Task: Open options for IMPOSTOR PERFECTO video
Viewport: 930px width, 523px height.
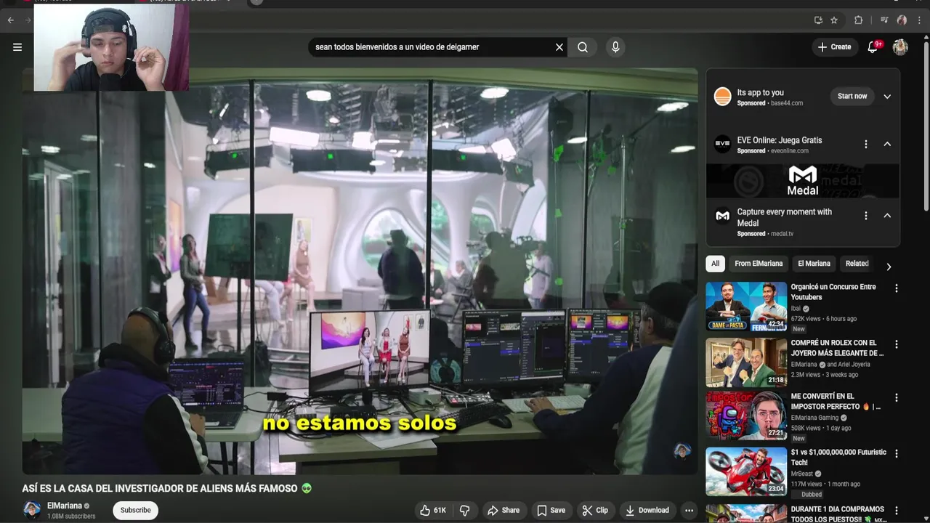Action: click(896, 398)
